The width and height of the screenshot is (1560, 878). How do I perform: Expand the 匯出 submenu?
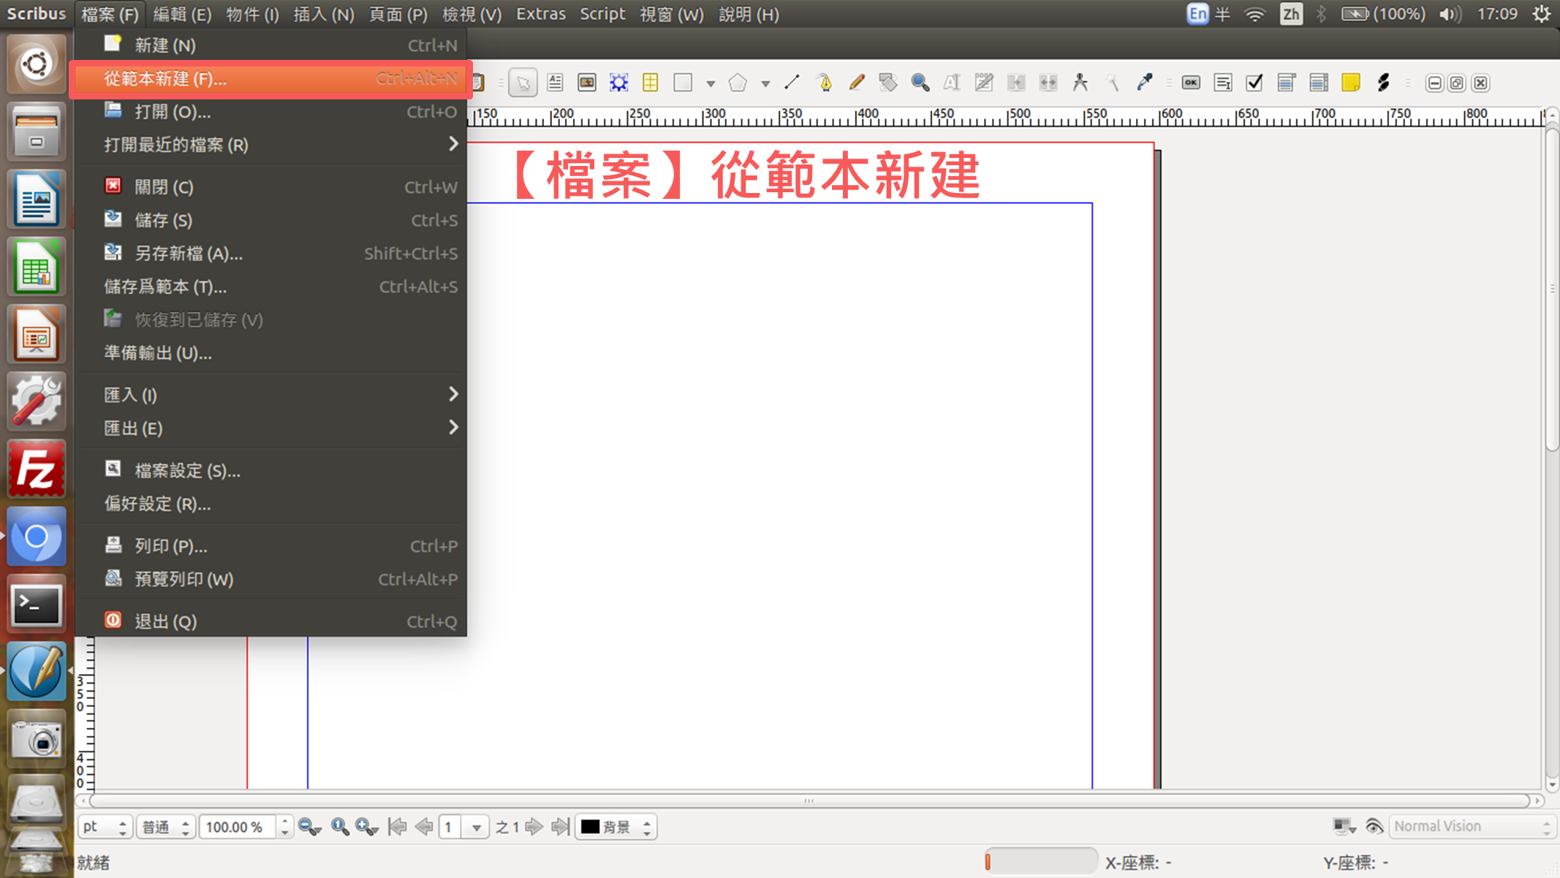(271, 428)
